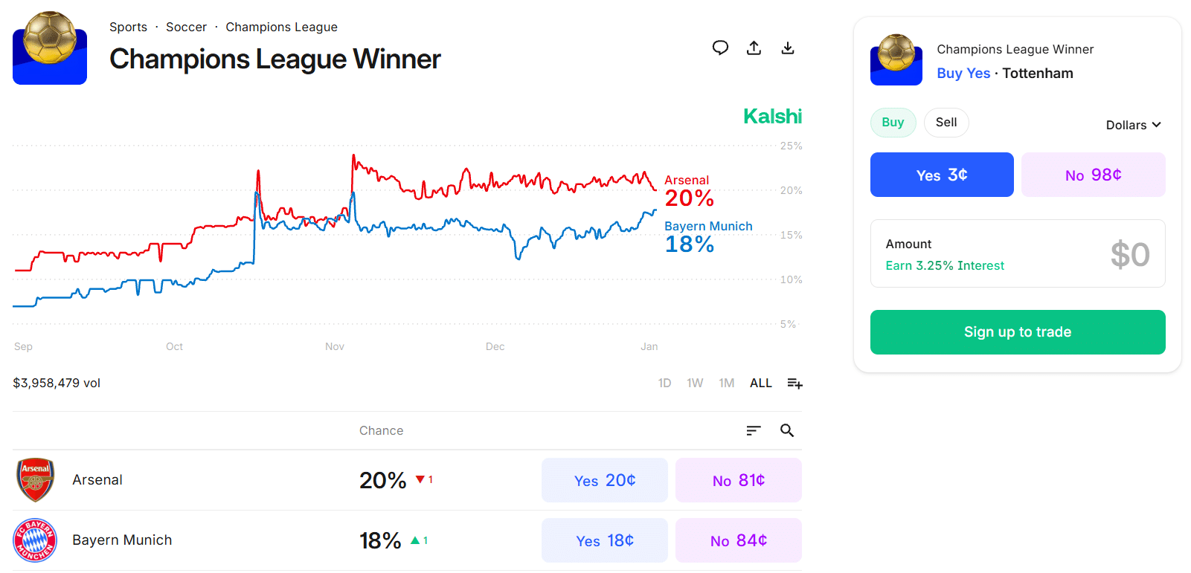
Task: Click the download icon
Action: click(x=788, y=48)
